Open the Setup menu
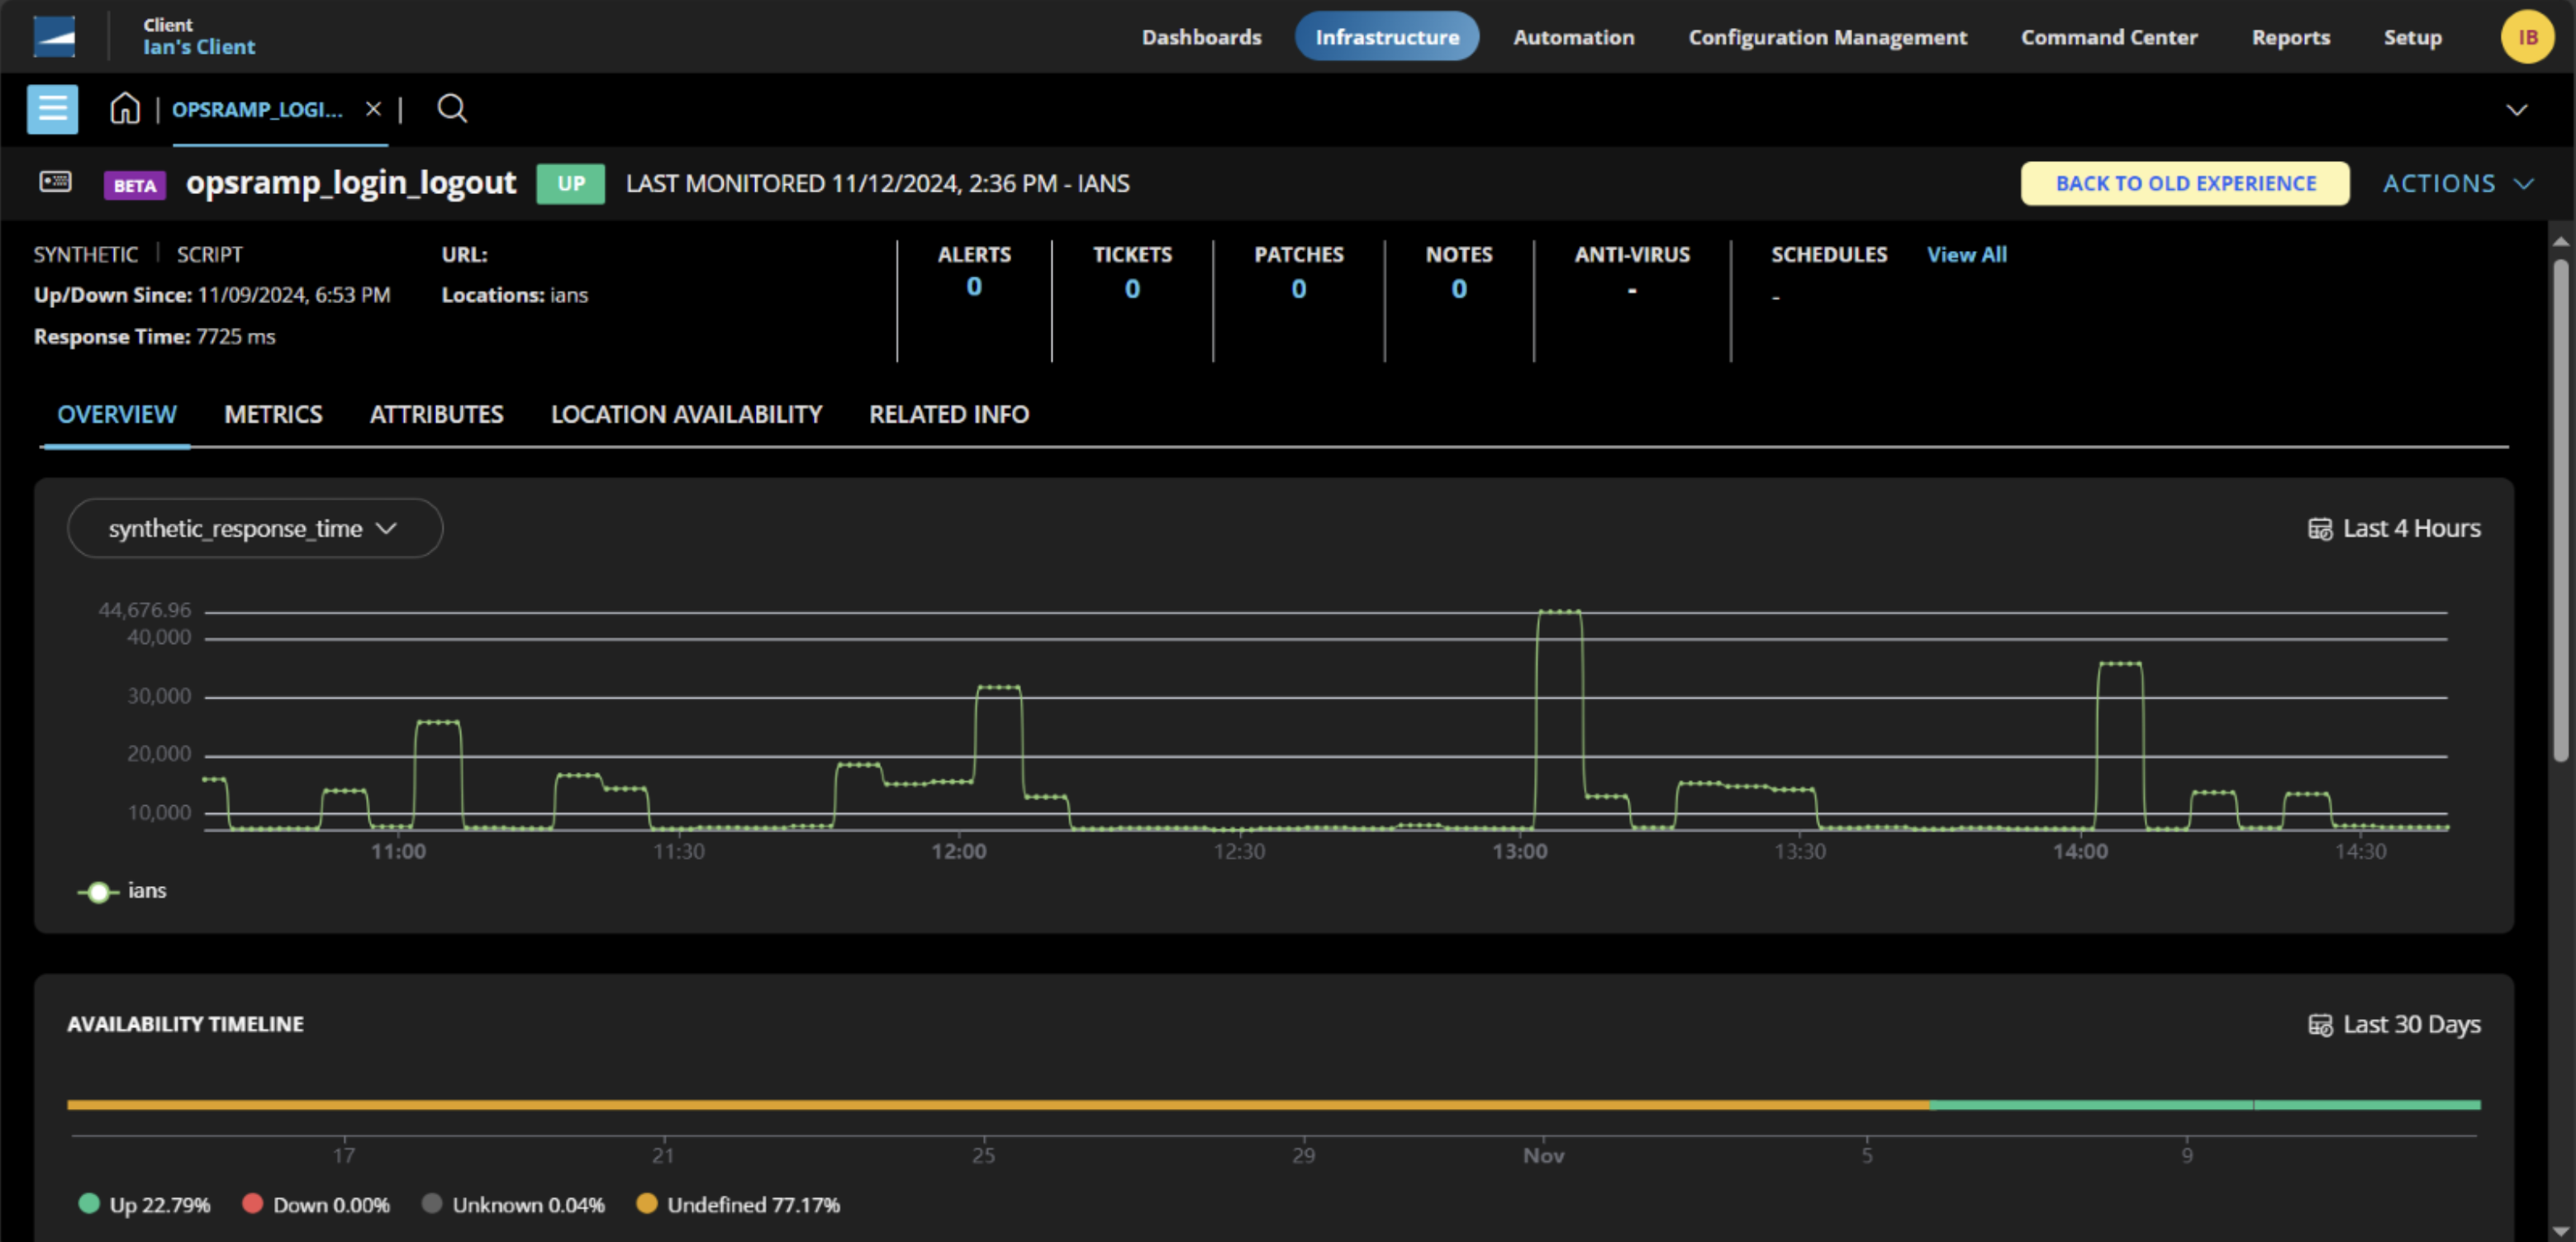Image resolution: width=2576 pixels, height=1242 pixels. 2412,37
